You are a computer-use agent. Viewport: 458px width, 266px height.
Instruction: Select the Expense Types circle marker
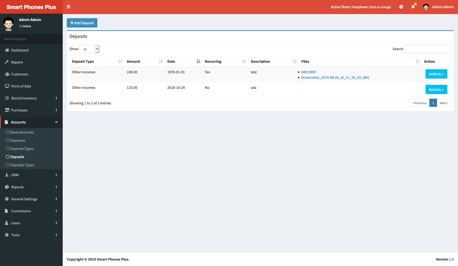[8, 149]
